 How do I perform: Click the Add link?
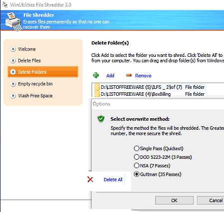[110, 76]
